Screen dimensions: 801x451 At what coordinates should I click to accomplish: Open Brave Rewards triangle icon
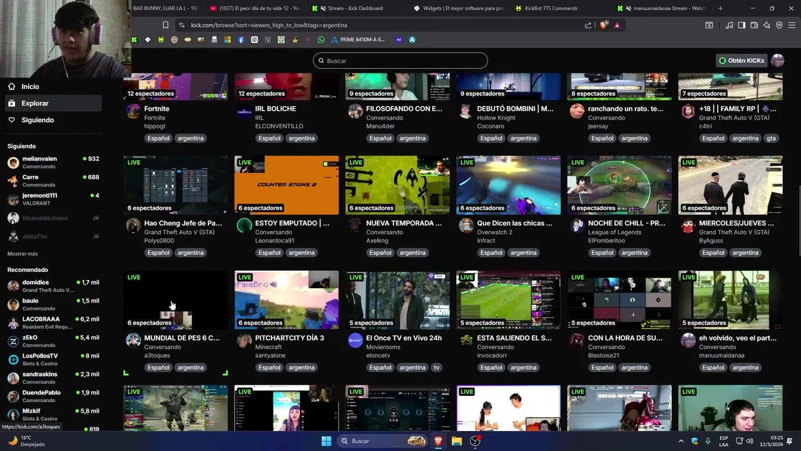point(617,25)
